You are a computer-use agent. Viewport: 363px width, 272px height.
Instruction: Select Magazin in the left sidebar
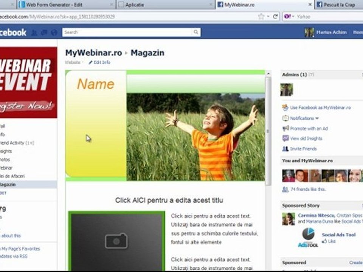click(28, 185)
